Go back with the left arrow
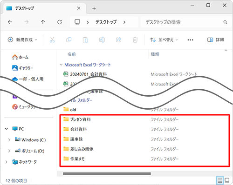The height and width of the screenshot is (185, 233). coord(10,22)
